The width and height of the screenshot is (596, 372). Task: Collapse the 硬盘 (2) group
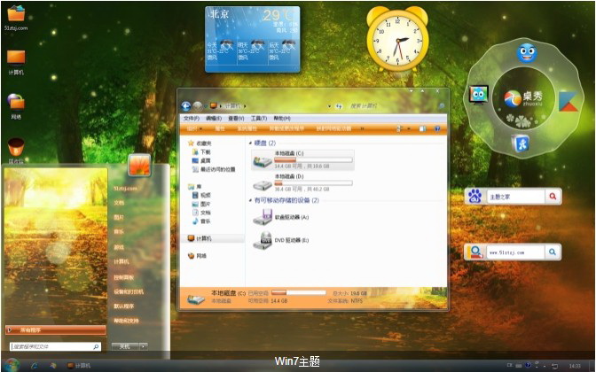tap(250, 143)
